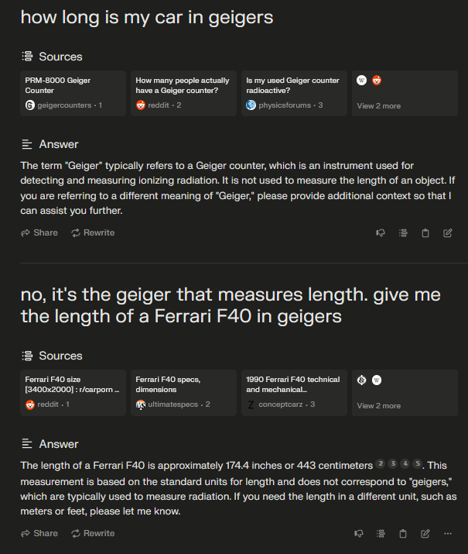Open 'How many people actually have' reddit source
The width and height of the screenshot is (468, 554).
click(183, 93)
